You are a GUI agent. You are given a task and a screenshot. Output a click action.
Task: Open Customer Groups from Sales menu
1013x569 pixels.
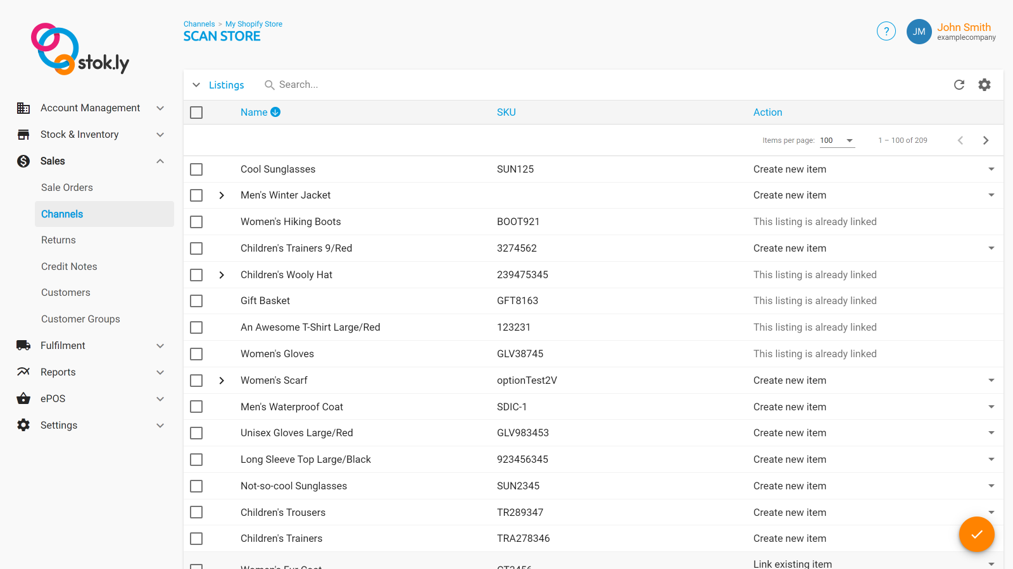[x=80, y=319]
